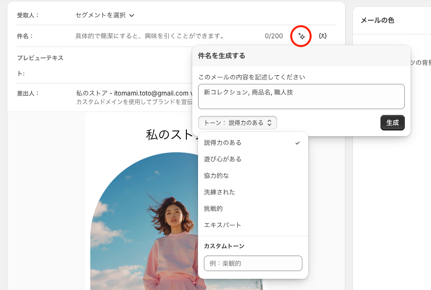Screen dimensions: 431x290
Task: Click the sender 私のストア email text
Action: click(134, 94)
